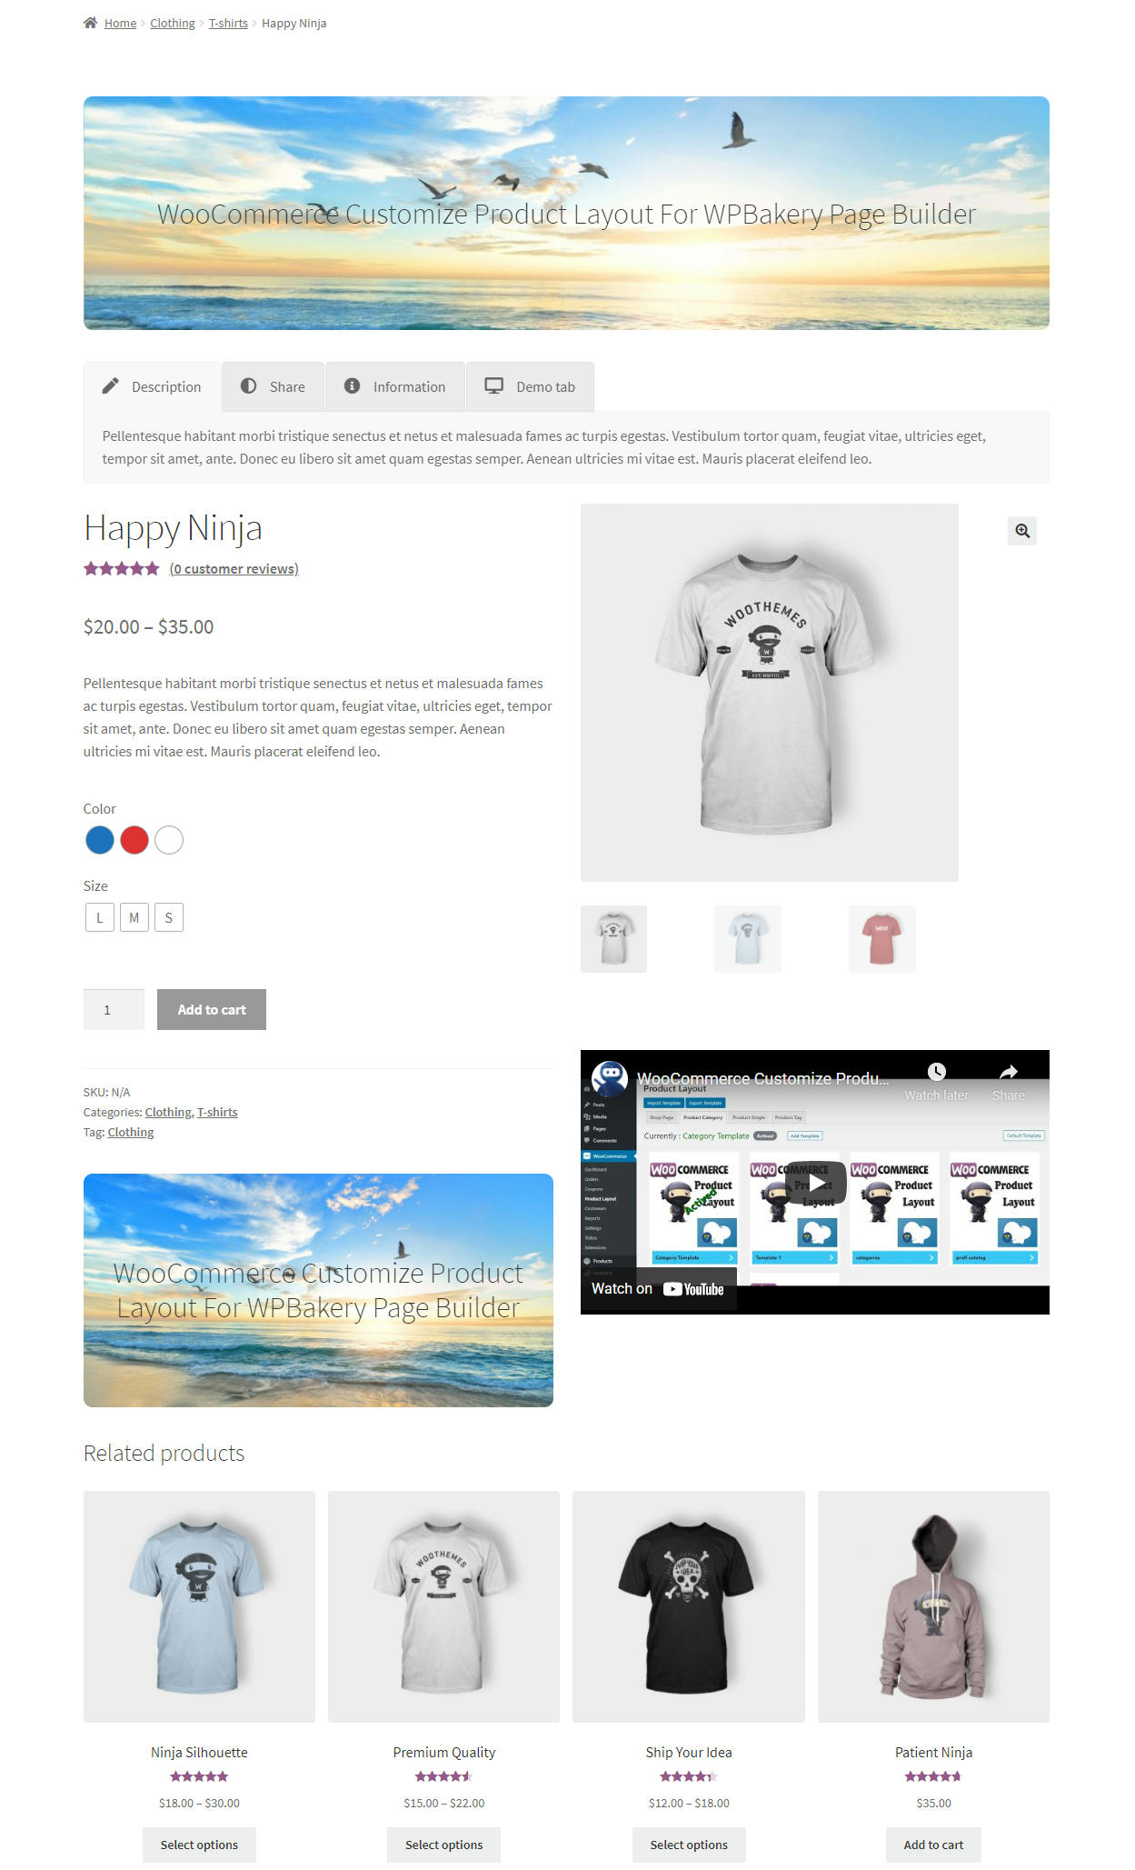
Task: Click the YouTube video play button
Action: [816, 1182]
